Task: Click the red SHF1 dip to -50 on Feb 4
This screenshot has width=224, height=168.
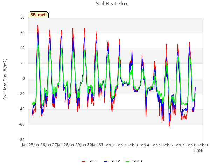Action: (146, 117)
